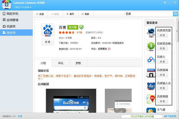This screenshot has height=119, width=179.
Task: Install 百度新闻
Action: pyautogui.click(x=162, y=75)
